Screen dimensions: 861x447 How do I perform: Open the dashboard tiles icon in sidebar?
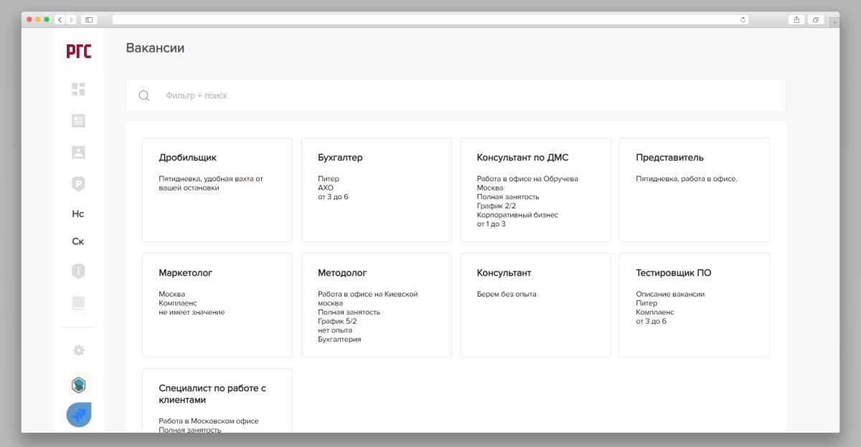(78, 89)
